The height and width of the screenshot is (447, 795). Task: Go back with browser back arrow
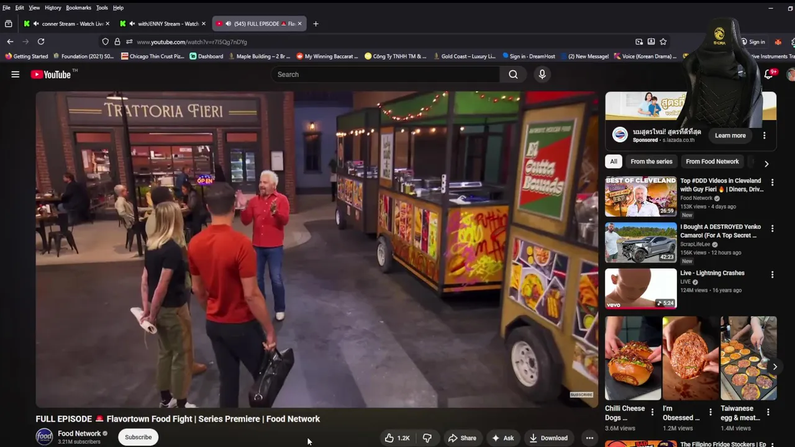[10, 42]
